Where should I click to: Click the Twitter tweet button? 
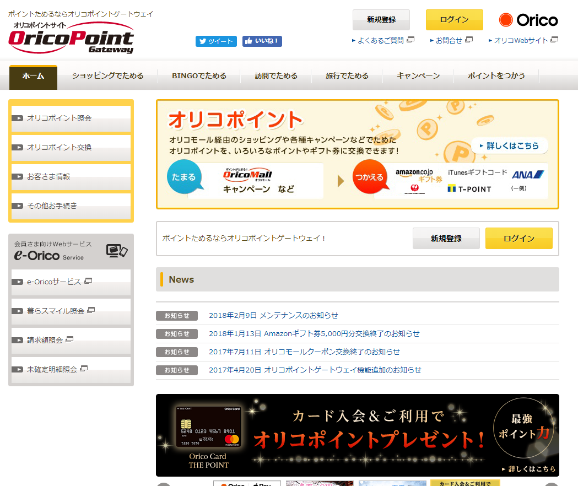point(216,41)
